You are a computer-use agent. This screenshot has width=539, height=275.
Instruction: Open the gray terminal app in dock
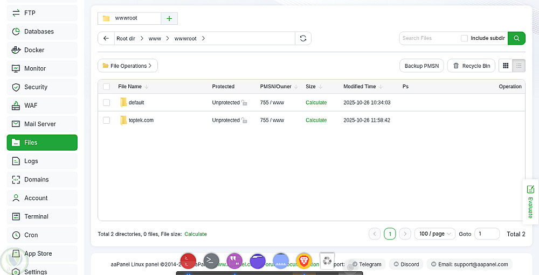coord(211,261)
